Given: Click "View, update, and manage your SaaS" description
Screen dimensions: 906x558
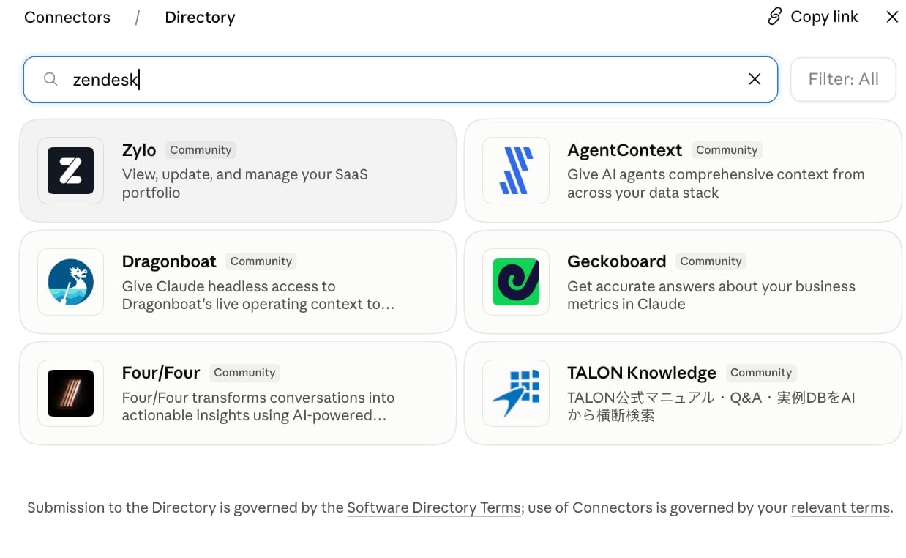Looking at the screenshot, I should (x=245, y=183).
